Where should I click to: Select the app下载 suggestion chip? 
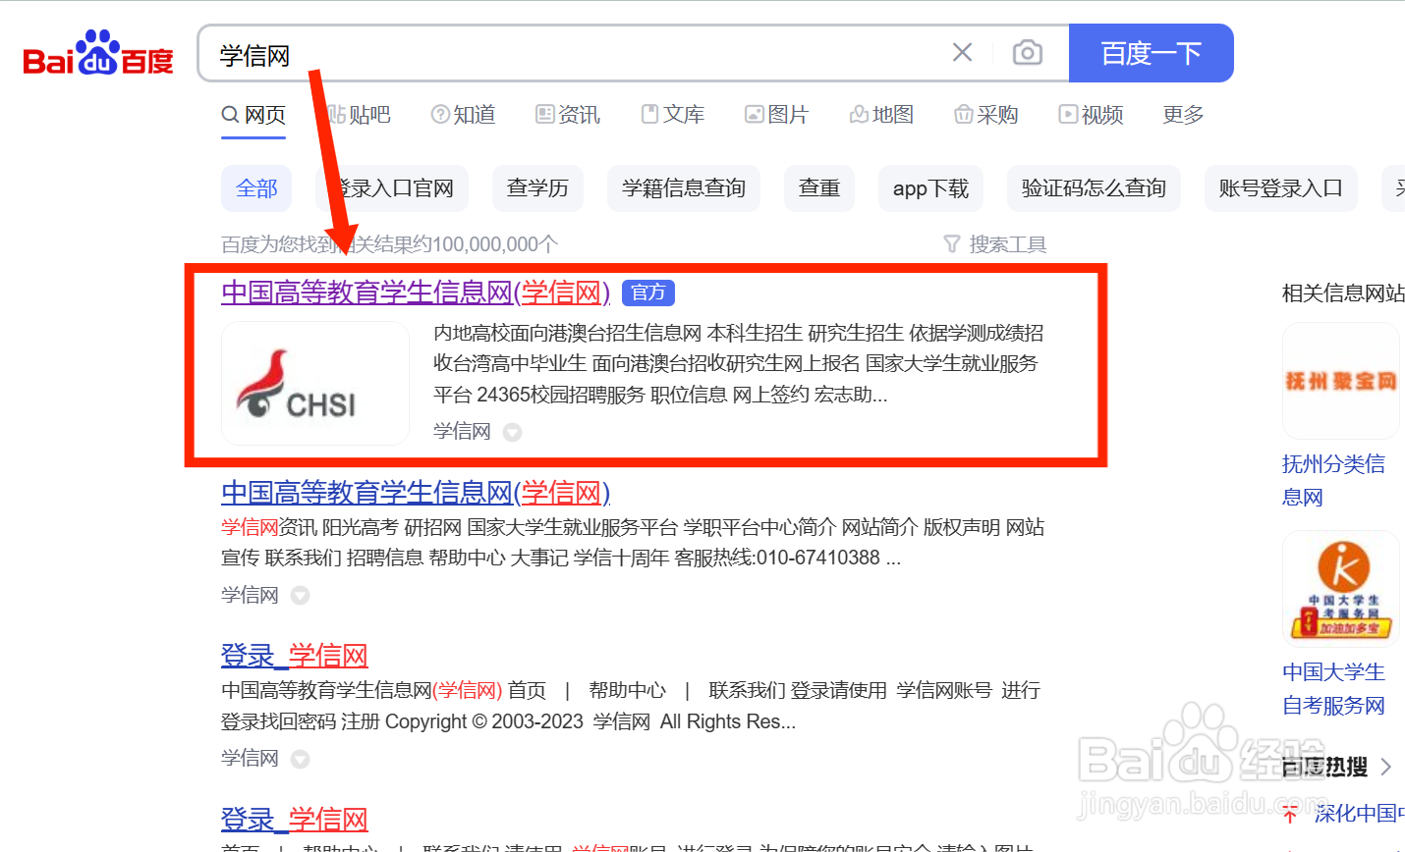930,188
